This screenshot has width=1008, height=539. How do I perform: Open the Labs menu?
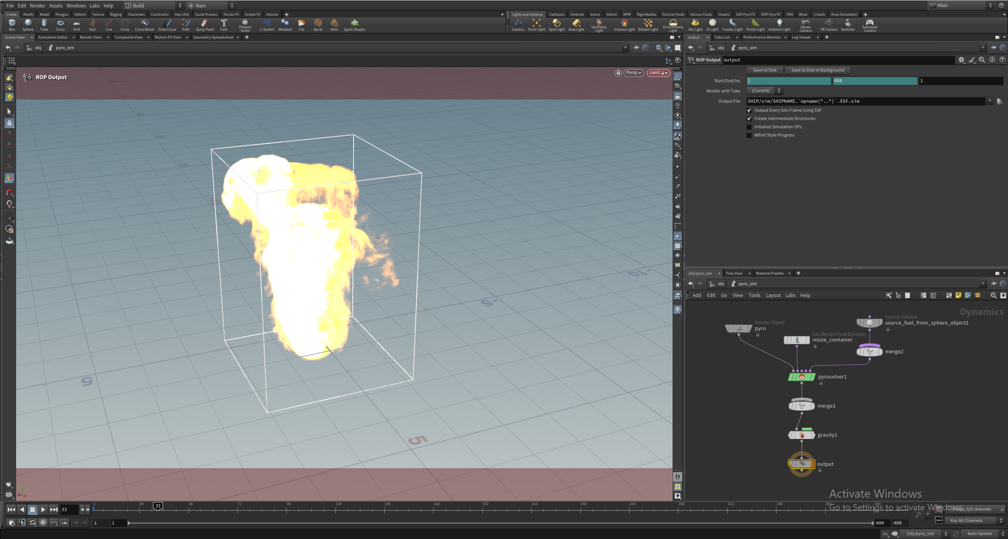point(94,6)
